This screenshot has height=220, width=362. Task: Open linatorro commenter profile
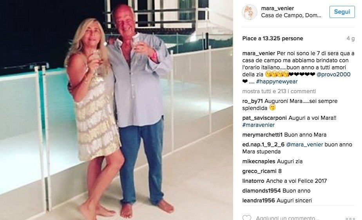(x=253, y=181)
